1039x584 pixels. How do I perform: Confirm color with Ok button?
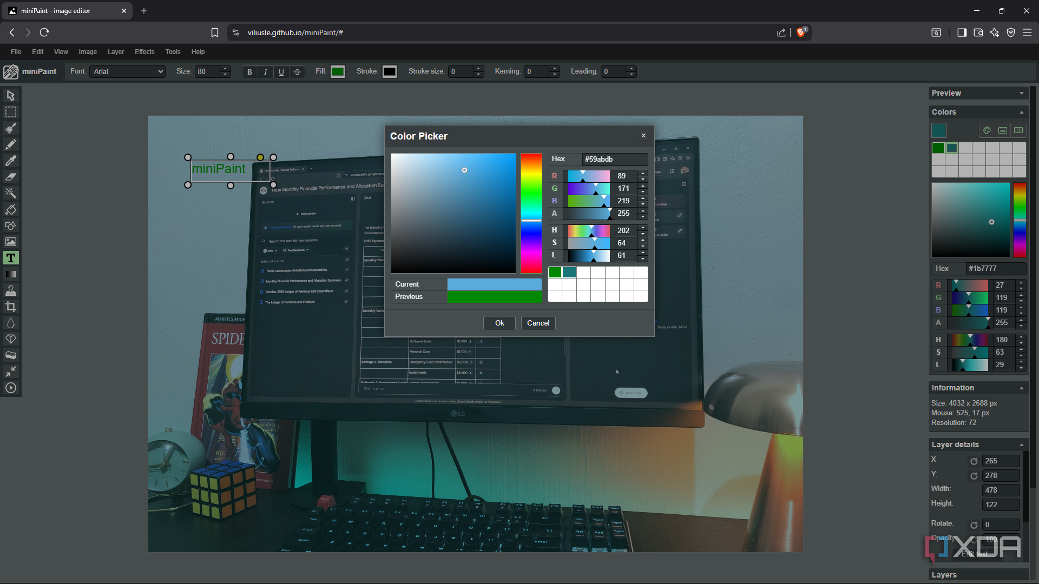point(499,323)
